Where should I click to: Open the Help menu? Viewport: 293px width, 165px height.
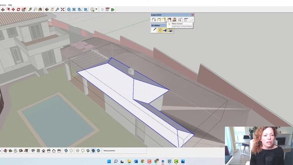[10, 5]
